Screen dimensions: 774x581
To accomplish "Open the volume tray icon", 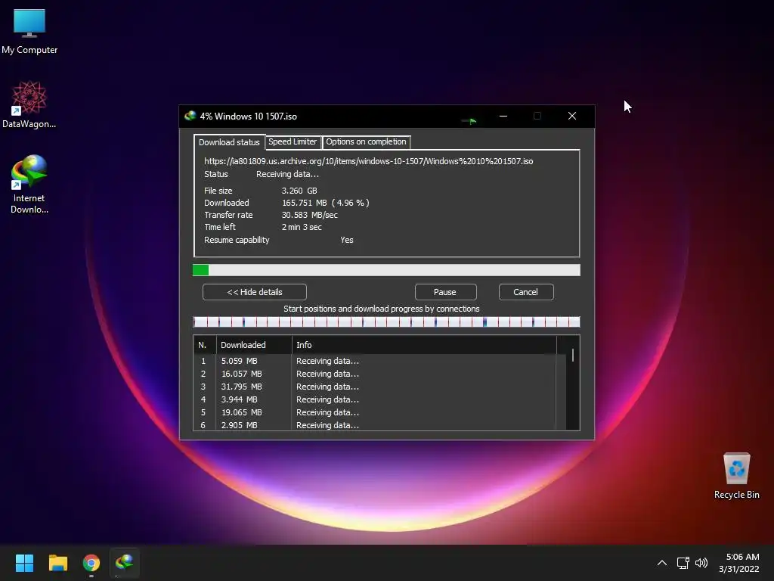I will pos(701,563).
